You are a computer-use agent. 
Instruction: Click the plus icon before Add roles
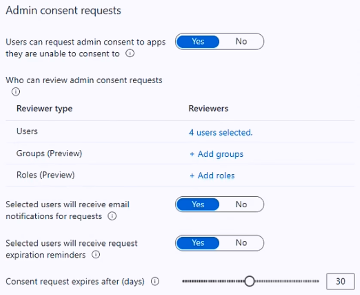click(192, 176)
